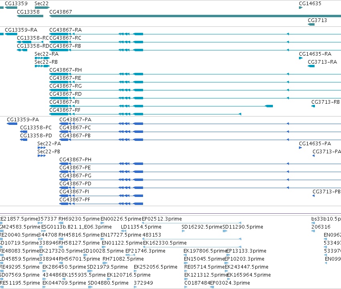
Task: Click the CG14635 gene glyph
Action: click(x=301, y=8)
